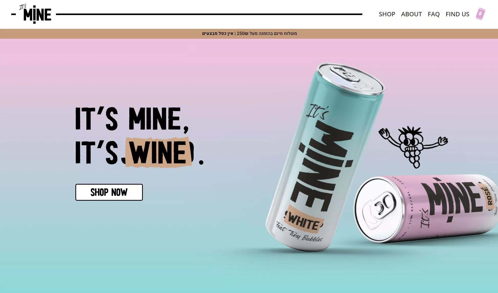The height and width of the screenshot is (293, 498).
Task: Open the SHOP menu item
Action: click(387, 14)
